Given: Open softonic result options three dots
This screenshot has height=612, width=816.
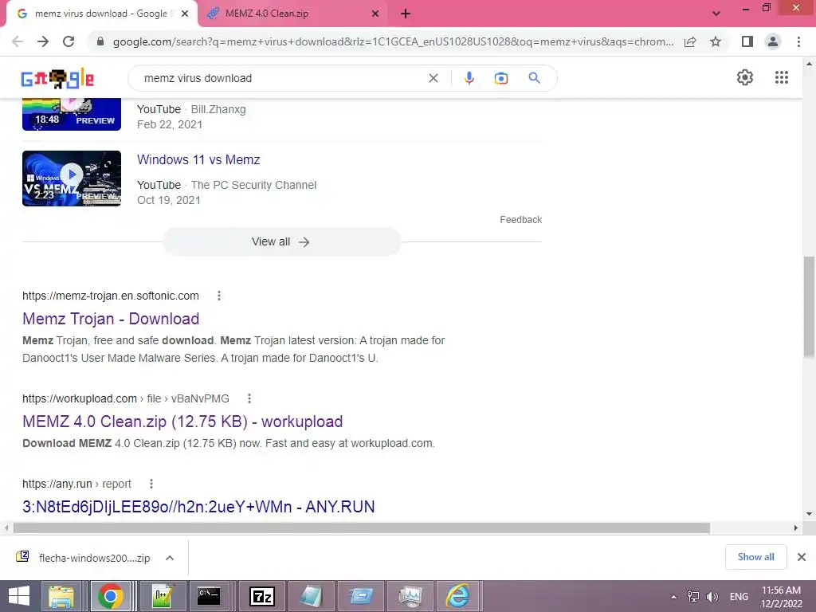Looking at the screenshot, I should click(x=219, y=296).
